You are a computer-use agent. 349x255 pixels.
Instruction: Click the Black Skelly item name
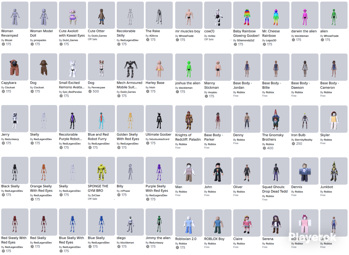[10, 186]
